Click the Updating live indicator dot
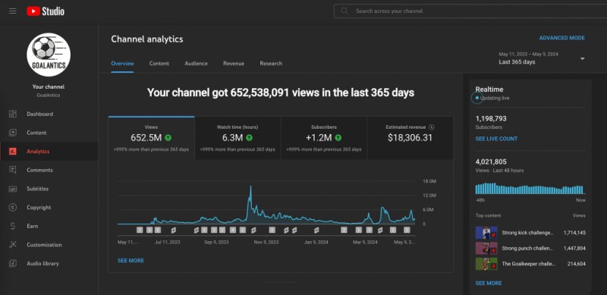 tap(477, 98)
